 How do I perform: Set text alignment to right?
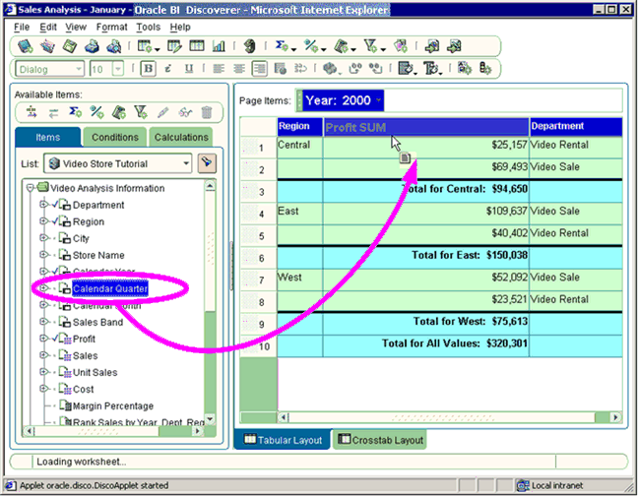coord(259,68)
